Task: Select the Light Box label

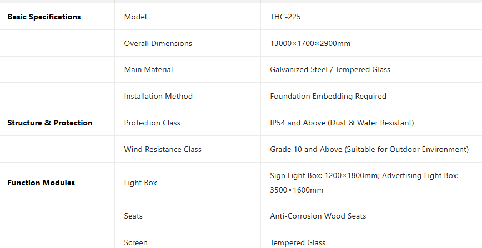Action: click(x=140, y=183)
